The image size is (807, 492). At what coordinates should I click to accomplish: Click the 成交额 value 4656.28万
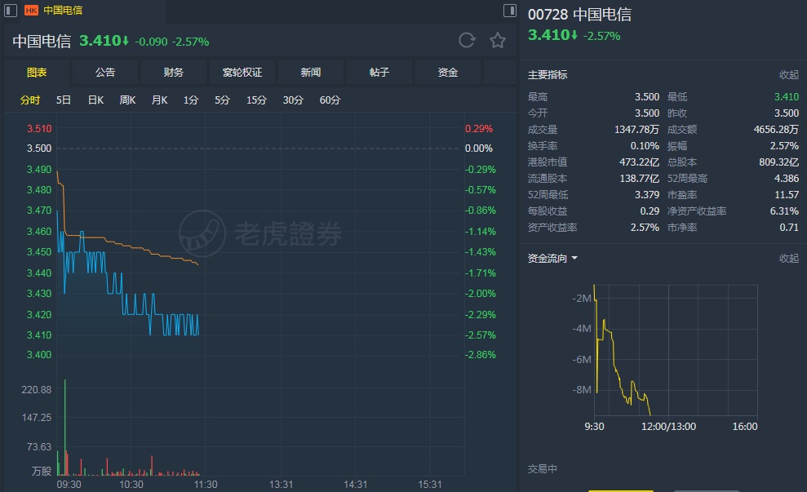[776, 129]
